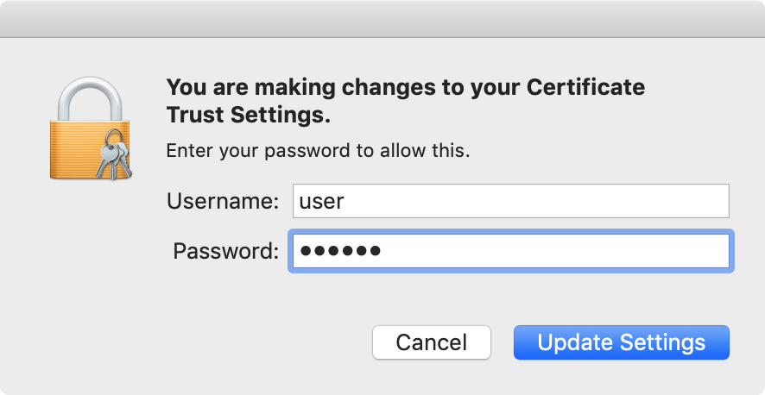Screen dimensions: 765x395
Task: Click the "Trust Settings." heading line
Action: (x=249, y=115)
